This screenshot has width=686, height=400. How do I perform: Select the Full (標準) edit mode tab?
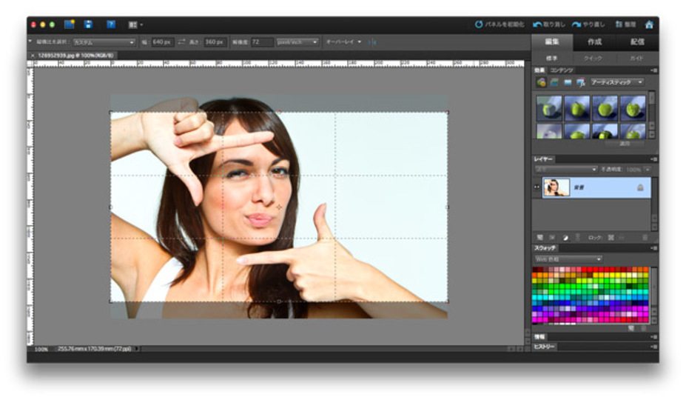coord(552,59)
